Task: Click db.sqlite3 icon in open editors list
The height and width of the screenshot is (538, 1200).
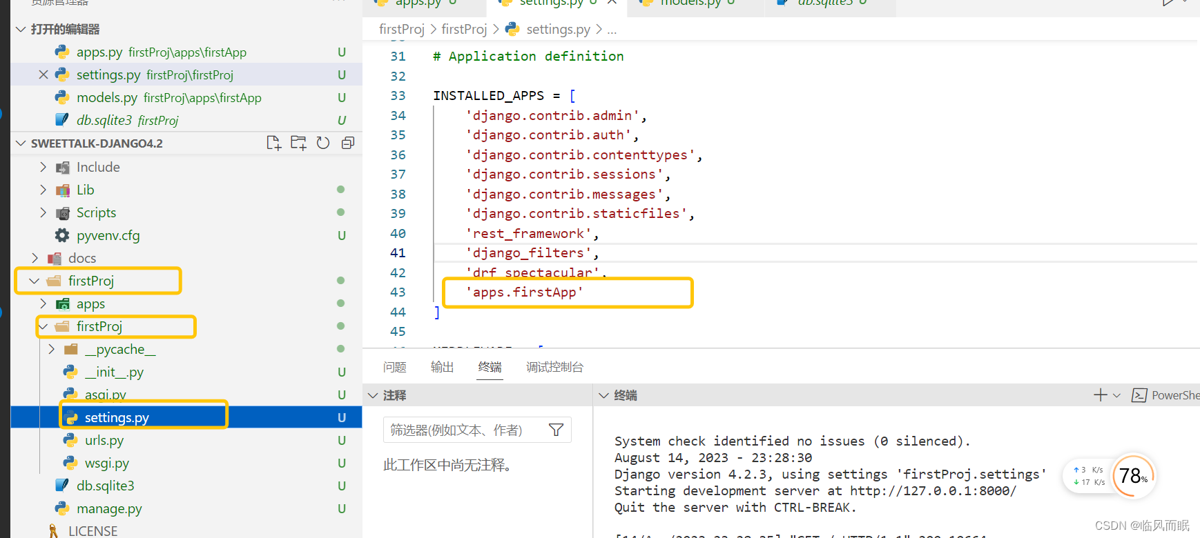Action: tap(62, 120)
